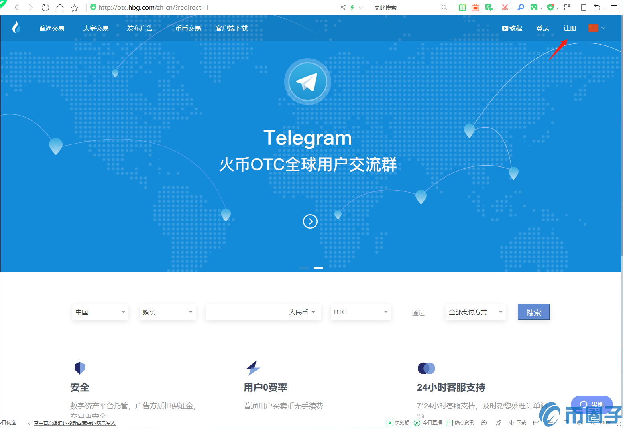Click the red TV video icon
Viewport: 623px width, 428px height.
tap(475, 7)
